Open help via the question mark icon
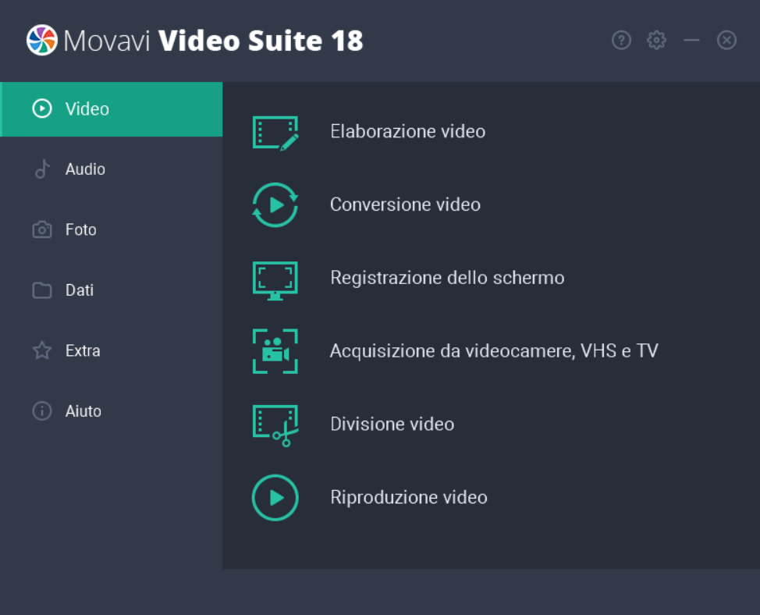The image size is (760, 615). coord(621,41)
